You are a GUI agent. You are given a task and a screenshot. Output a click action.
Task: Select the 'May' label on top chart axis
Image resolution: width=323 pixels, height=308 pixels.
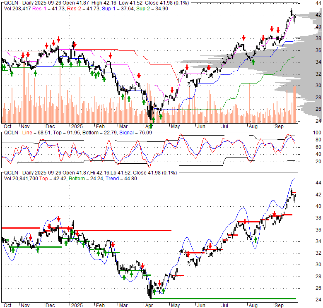[x=175, y=127]
